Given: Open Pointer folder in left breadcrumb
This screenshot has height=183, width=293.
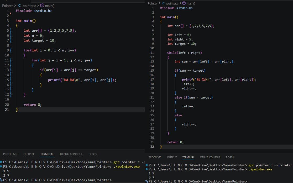Looking at the screenshot, I should pyautogui.click(x=7, y=6).
